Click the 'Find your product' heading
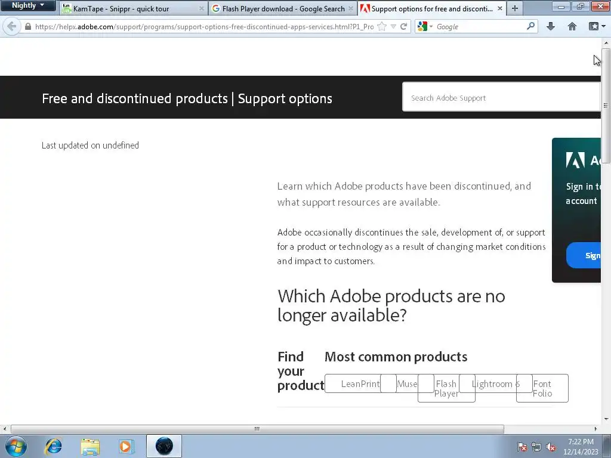Screen dimensions: 611x458 (x=301, y=371)
